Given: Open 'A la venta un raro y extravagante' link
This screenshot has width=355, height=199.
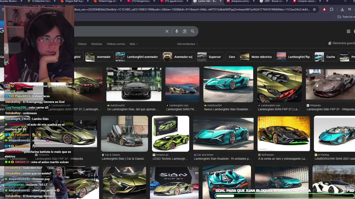Looking at the screenshot, I should point(283,159).
